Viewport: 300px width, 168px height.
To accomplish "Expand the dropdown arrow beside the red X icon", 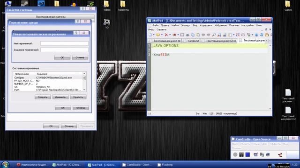I will click(170, 35).
